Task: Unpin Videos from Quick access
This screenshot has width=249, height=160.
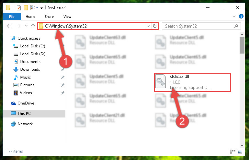Action: tap(63, 93)
